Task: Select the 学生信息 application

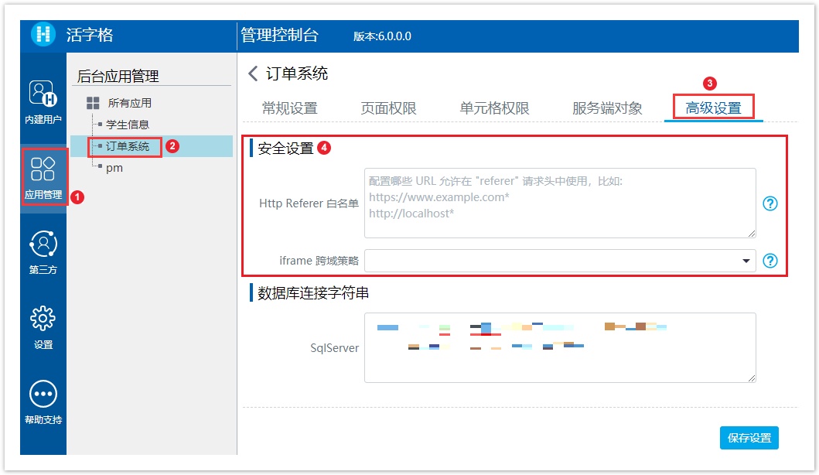Action: tap(128, 125)
